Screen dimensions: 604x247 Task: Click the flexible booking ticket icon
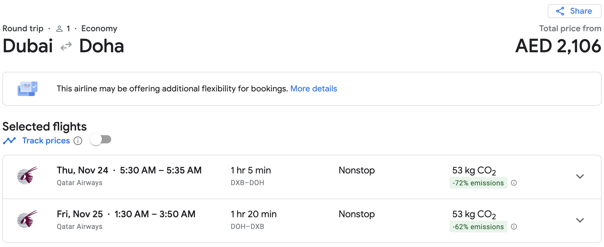[28, 89]
